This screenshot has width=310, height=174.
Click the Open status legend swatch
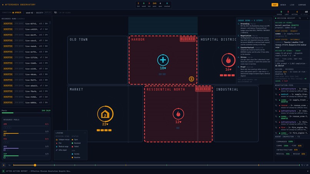[72, 140]
